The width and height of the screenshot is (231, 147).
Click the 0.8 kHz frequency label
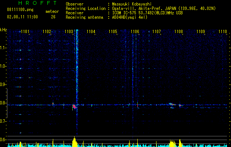pyautogui.click(x=3, y=103)
